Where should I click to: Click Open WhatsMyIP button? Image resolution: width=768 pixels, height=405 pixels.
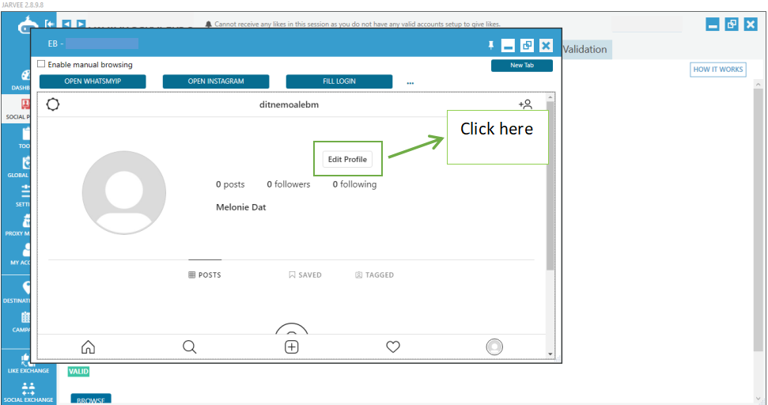tap(93, 81)
